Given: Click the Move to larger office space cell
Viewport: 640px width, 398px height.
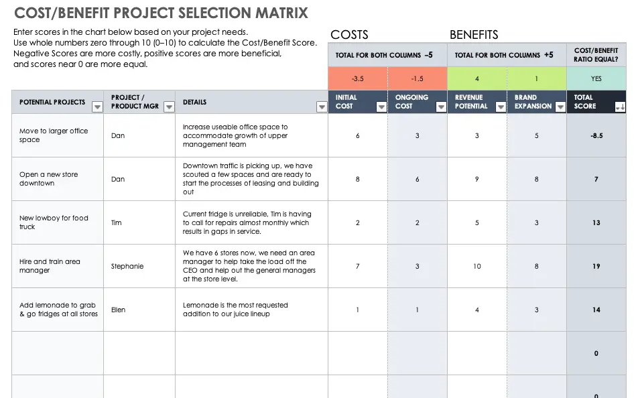Looking at the screenshot, I should pos(56,135).
